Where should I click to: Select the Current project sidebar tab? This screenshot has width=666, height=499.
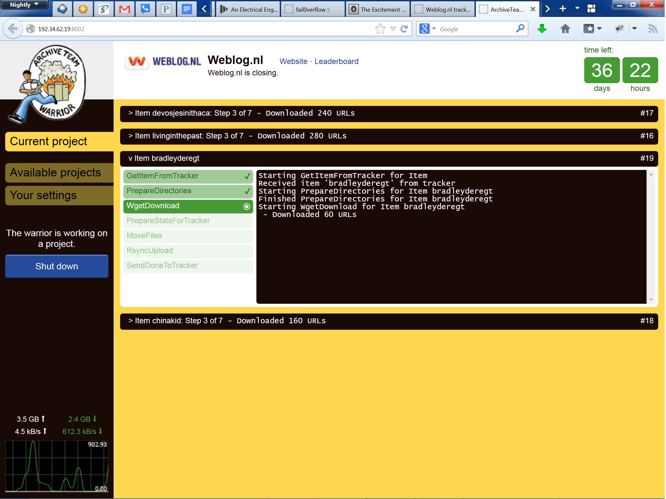[x=59, y=142]
